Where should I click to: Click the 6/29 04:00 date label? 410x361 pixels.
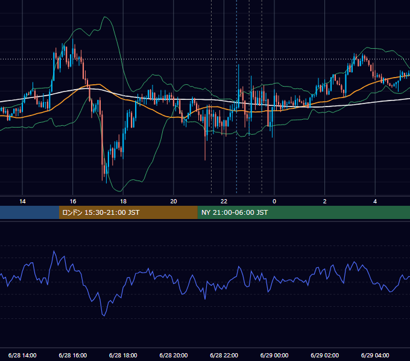(x=375, y=355)
